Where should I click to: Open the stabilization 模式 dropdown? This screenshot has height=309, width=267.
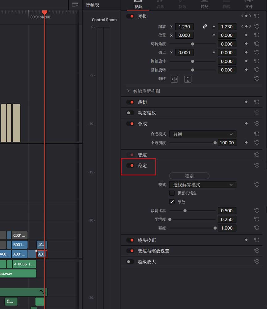203,185
